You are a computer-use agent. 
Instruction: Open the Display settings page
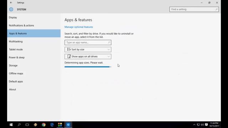point(34,17)
